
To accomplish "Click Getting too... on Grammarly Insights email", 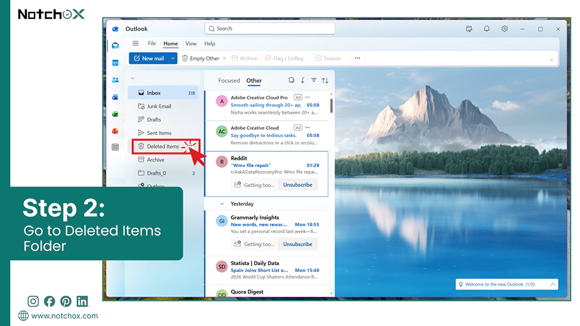I will coord(255,244).
